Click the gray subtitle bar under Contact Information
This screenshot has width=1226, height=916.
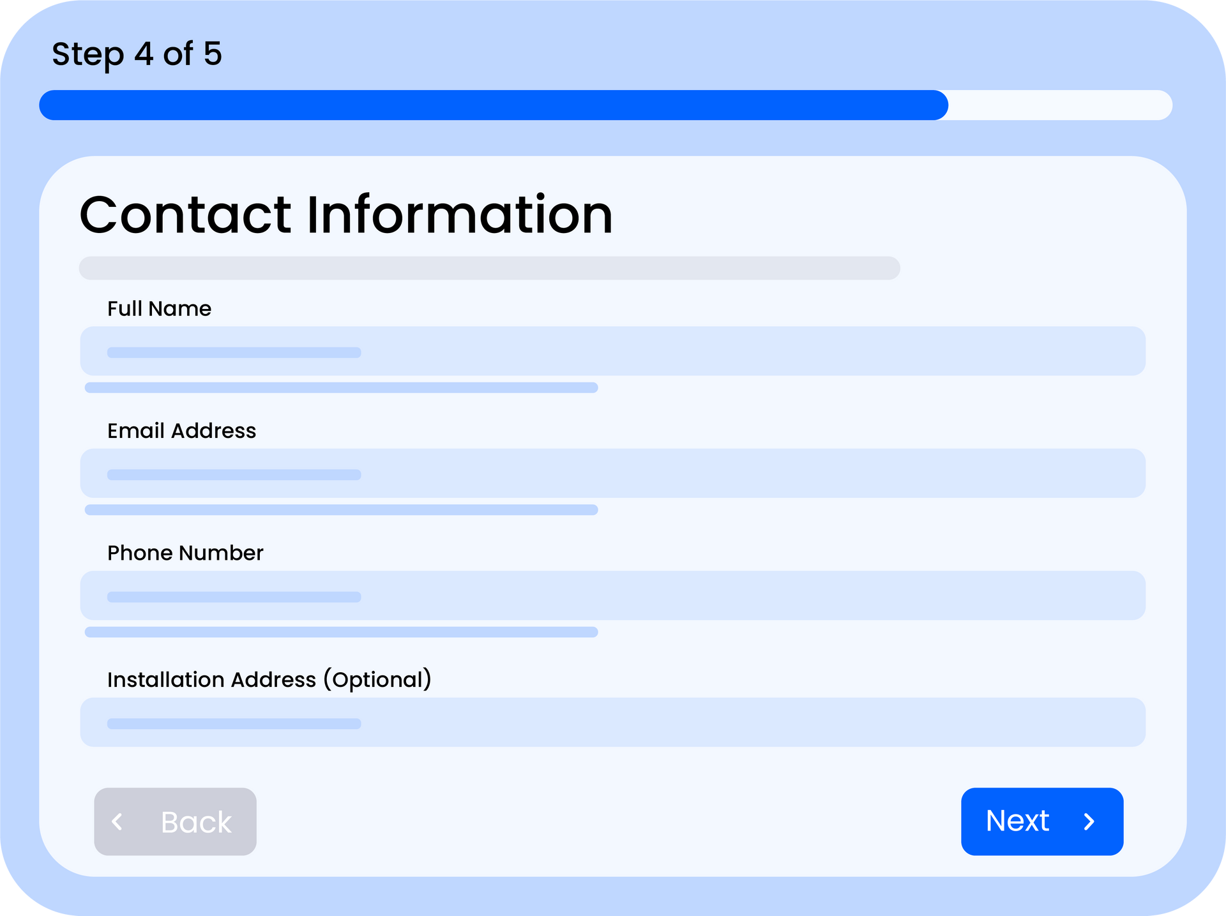pos(489,268)
